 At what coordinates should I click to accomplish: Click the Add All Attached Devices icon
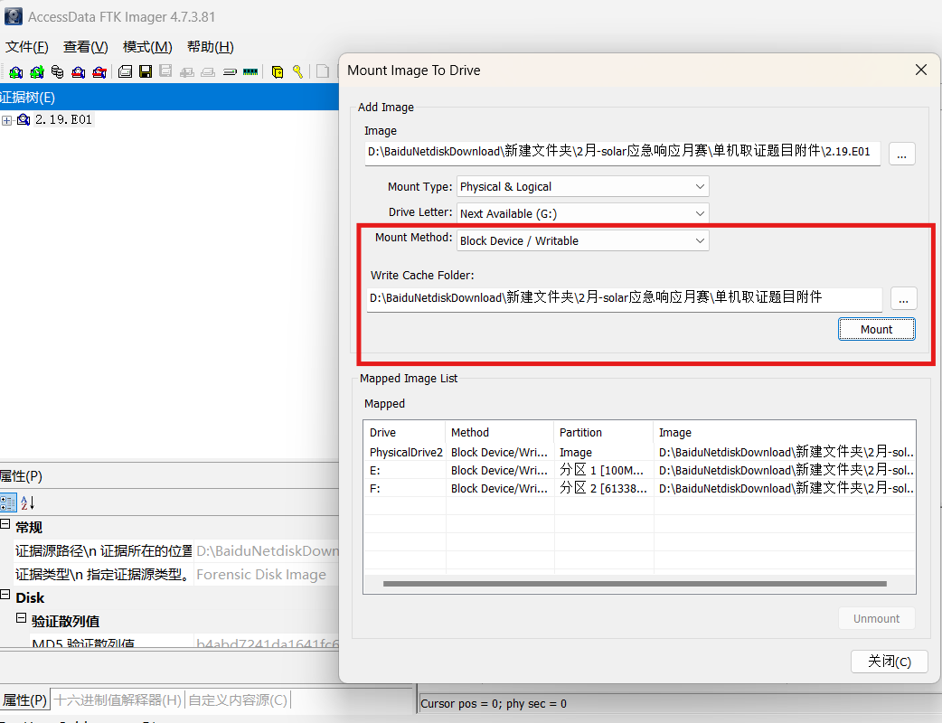(37, 72)
